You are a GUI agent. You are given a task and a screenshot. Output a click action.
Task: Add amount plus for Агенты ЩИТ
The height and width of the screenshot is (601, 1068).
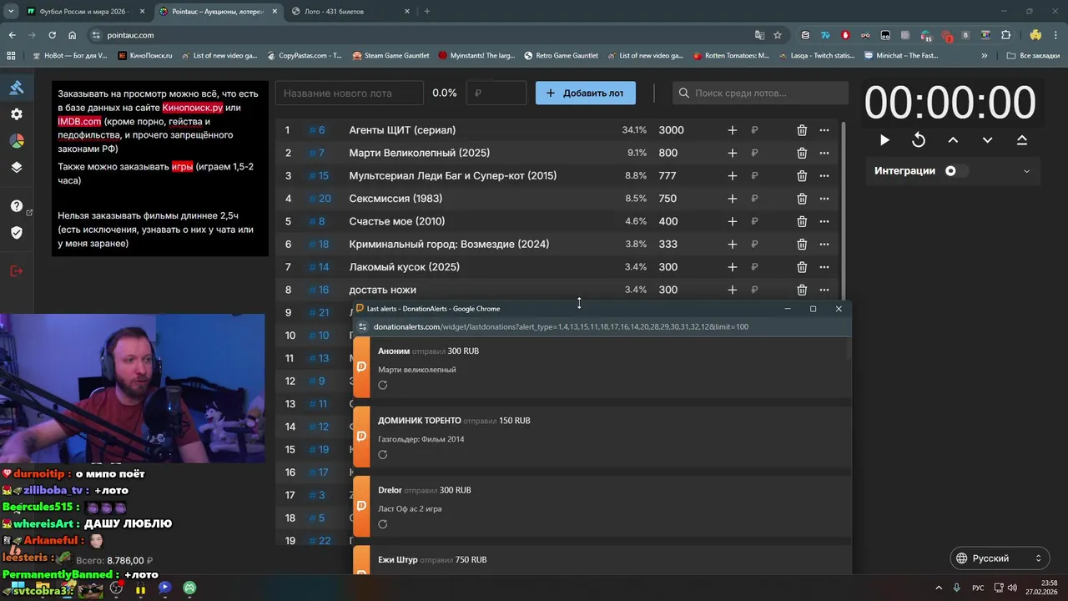pos(732,130)
